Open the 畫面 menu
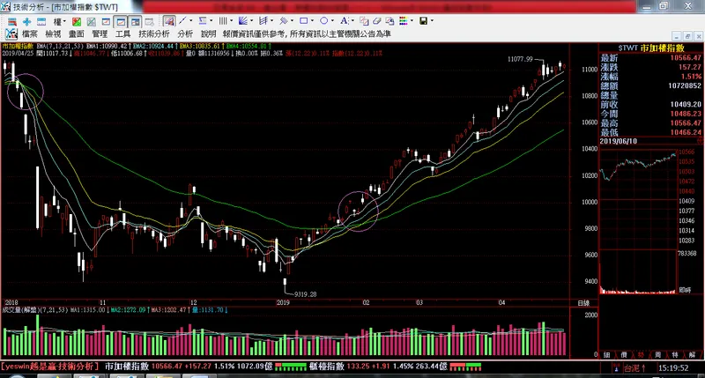This screenshot has width=705, height=378. pos(77,33)
